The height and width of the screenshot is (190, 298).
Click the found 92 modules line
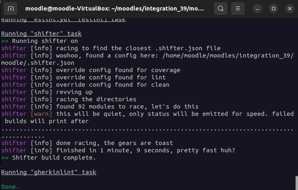[x=100, y=107]
